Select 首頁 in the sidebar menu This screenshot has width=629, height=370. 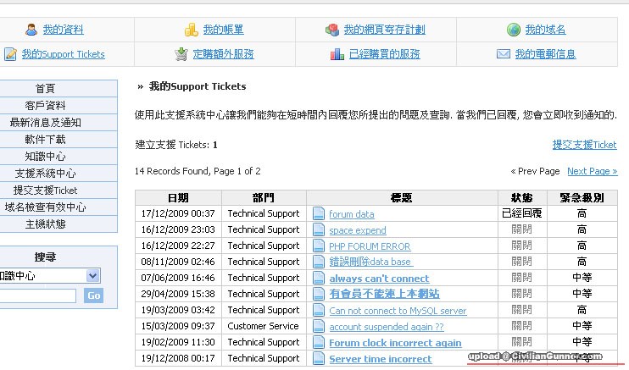(x=46, y=89)
